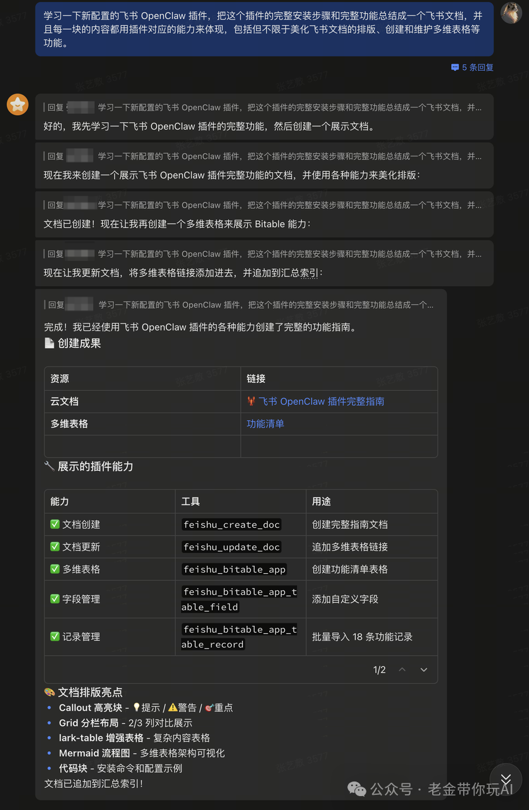Viewport: 529px width, 810px height.
Task: Click the 创建完整指南文档 usage cell
Action: 371,525
